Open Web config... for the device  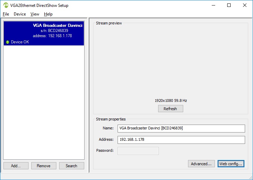coord(231,164)
